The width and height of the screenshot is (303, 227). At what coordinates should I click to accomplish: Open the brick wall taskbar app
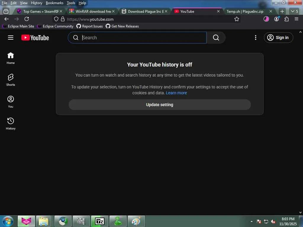point(81,221)
